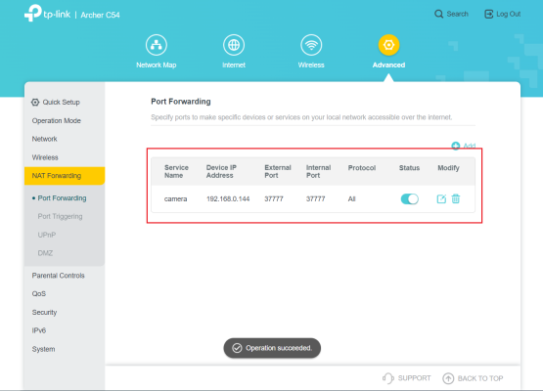Click the edit icon for camera rule

441,199
